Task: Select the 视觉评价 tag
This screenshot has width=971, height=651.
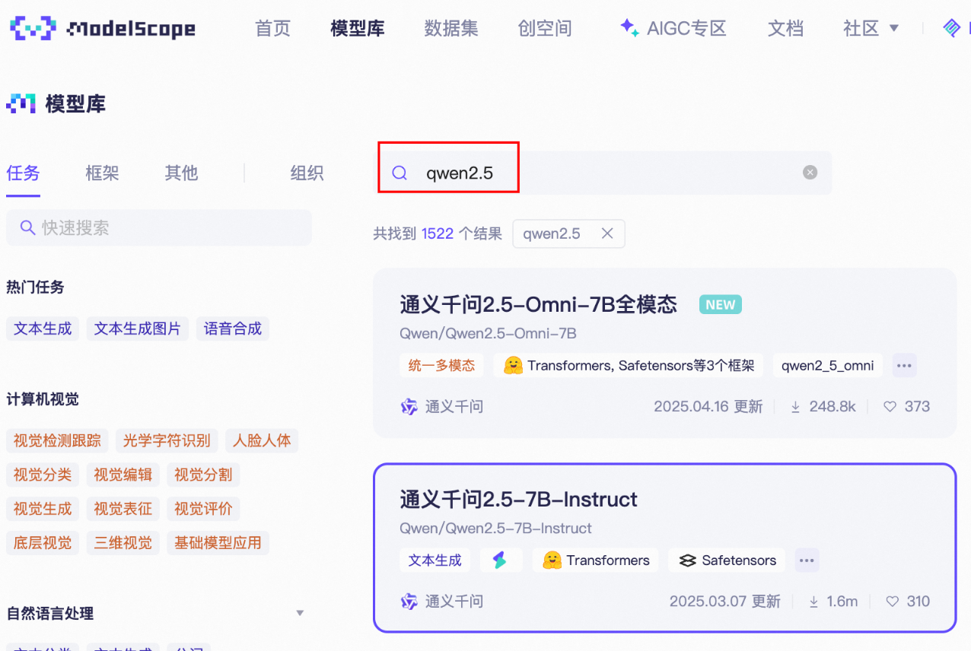Action: click(203, 509)
